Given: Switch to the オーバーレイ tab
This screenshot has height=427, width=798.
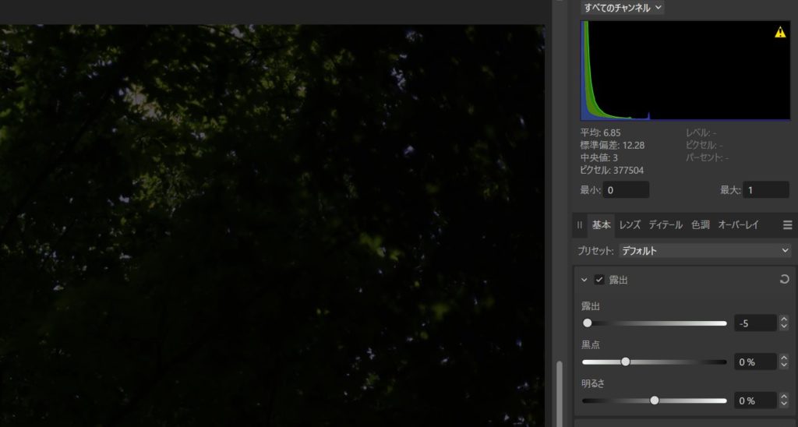Looking at the screenshot, I should 738,225.
